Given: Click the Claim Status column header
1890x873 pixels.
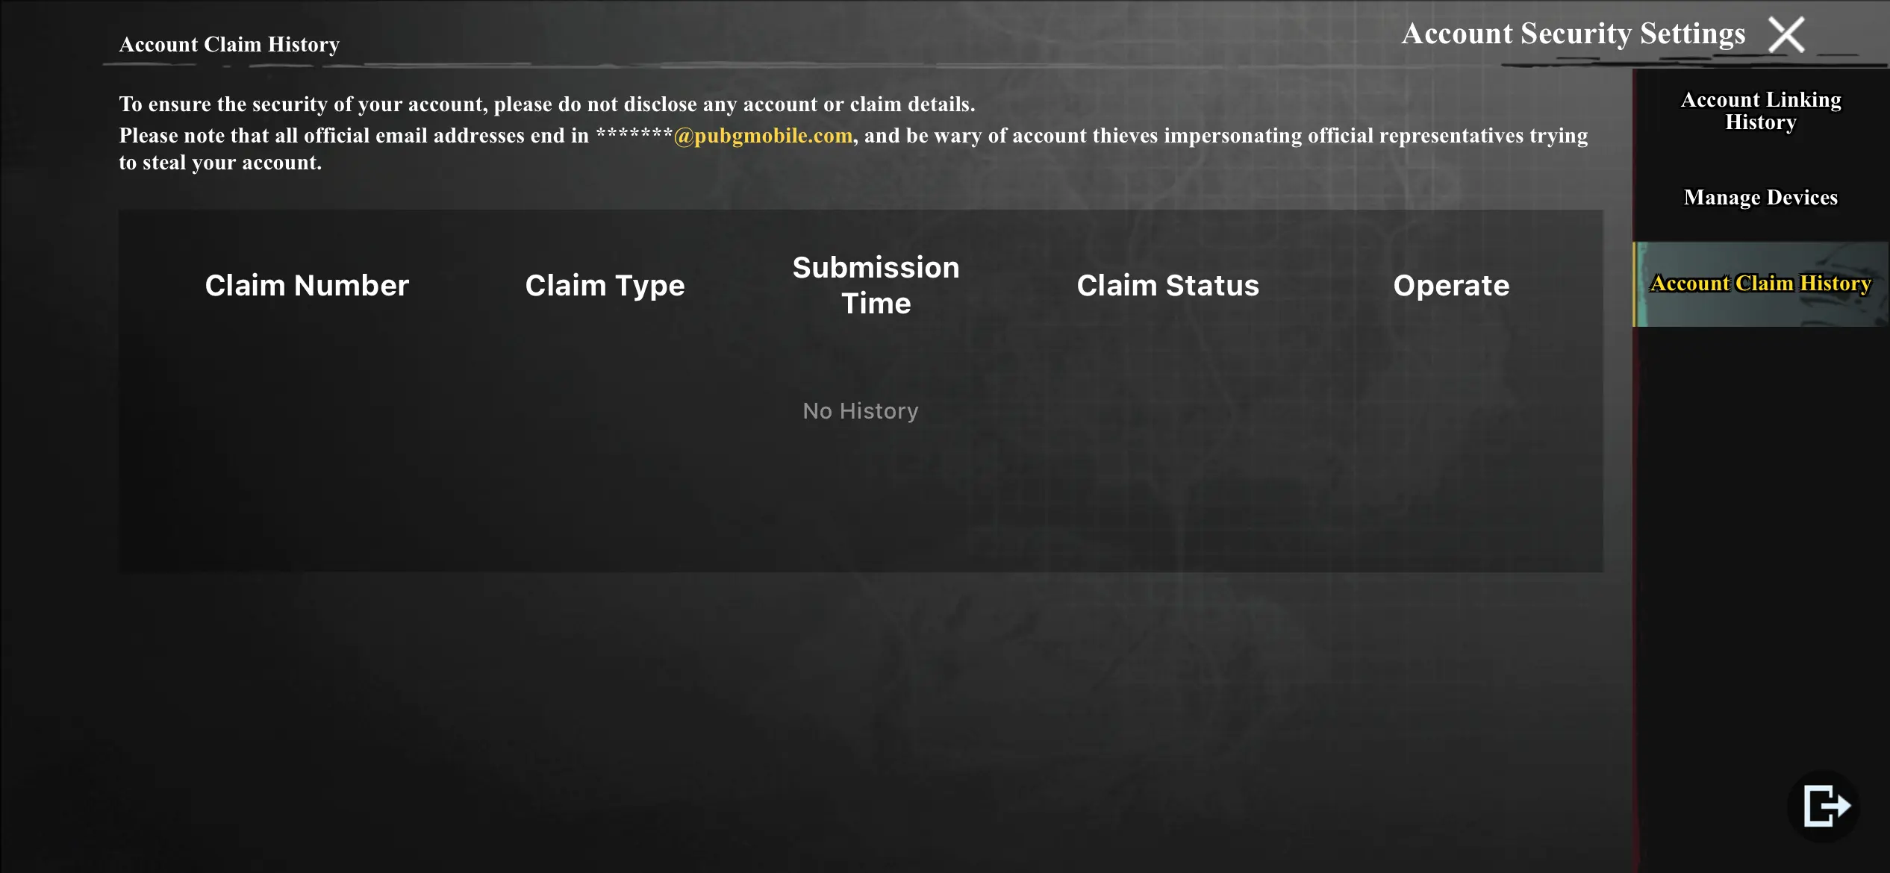Looking at the screenshot, I should click(x=1167, y=285).
